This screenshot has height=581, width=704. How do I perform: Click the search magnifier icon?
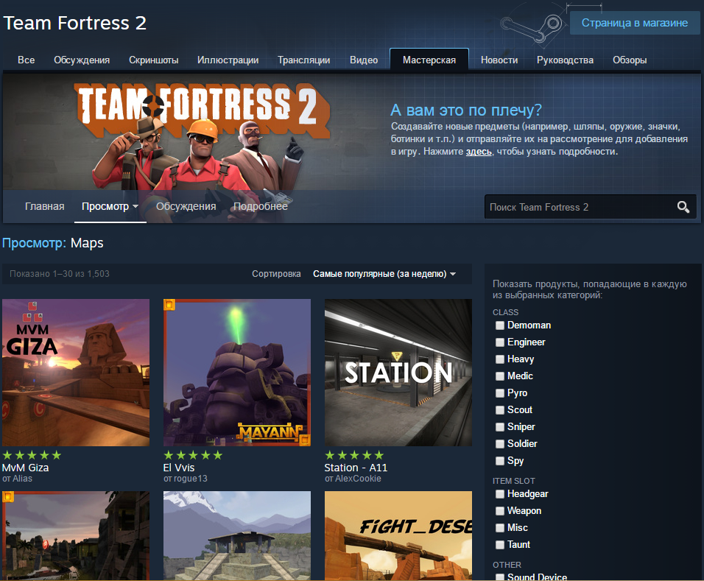click(683, 207)
